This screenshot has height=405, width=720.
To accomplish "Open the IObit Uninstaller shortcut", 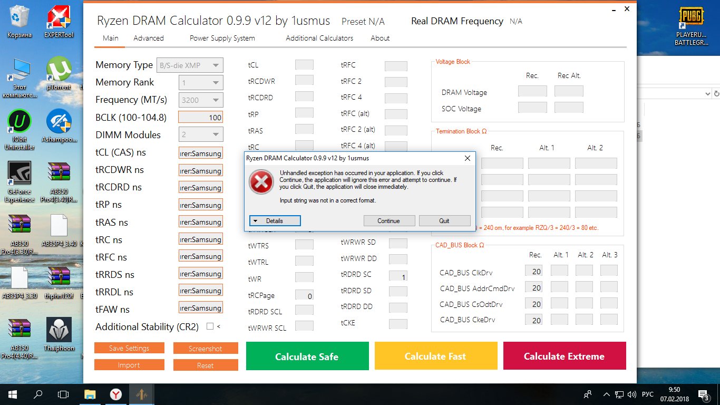I will click(x=20, y=130).
